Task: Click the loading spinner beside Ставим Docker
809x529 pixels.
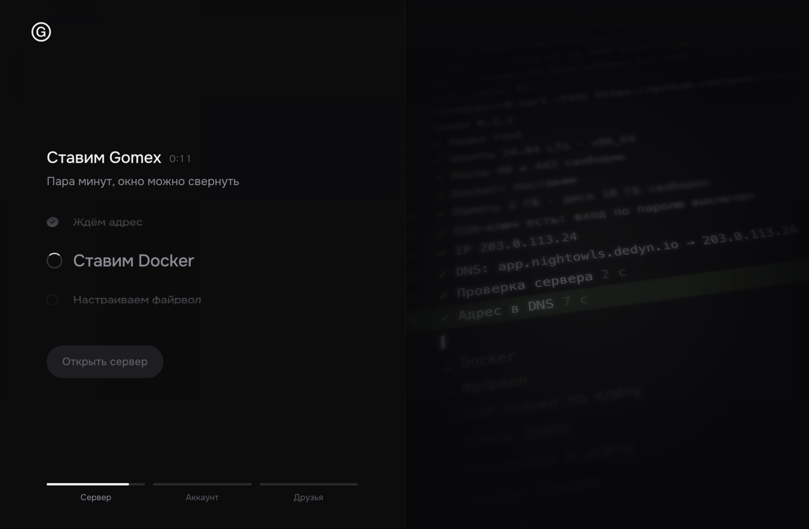Action: 54,260
